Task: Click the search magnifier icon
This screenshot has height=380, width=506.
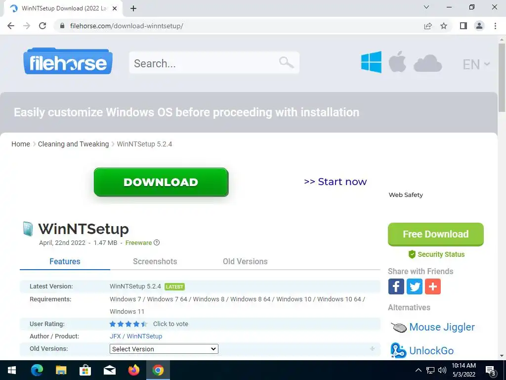Action: (x=286, y=62)
